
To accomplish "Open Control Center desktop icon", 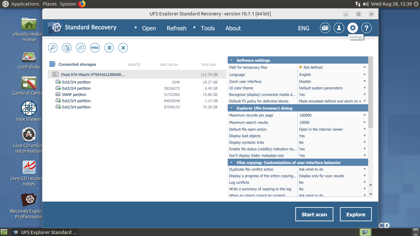I will 29,83.
